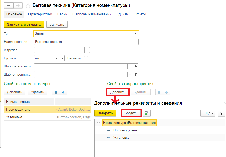Click the Производитель attribute icon in tree
Image resolution: width=226 pixels, height=157 pixels.
point(109,130)
